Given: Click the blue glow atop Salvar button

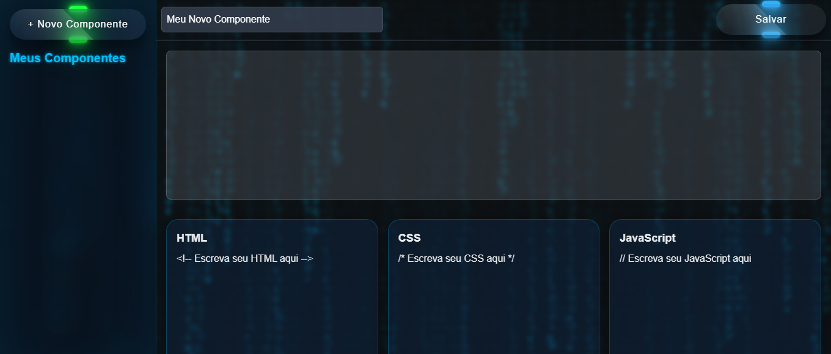Looking at the screenshot, I should (x=771, y=4).
